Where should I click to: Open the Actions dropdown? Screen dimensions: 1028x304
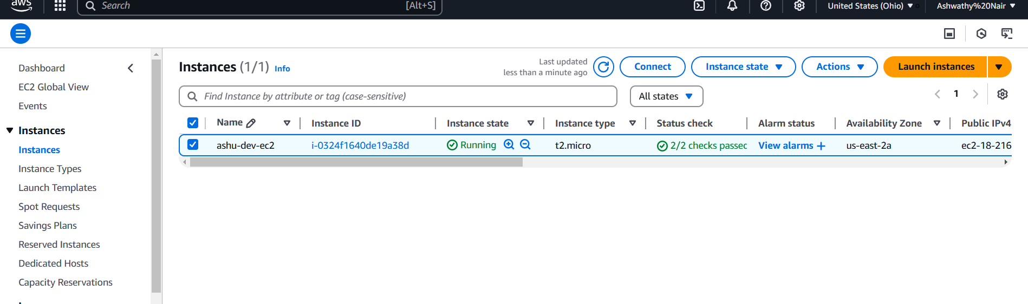point(840,67)
